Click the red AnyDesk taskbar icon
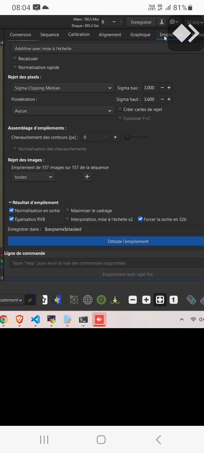The image size is (204, 453). (x=99, y=319)
